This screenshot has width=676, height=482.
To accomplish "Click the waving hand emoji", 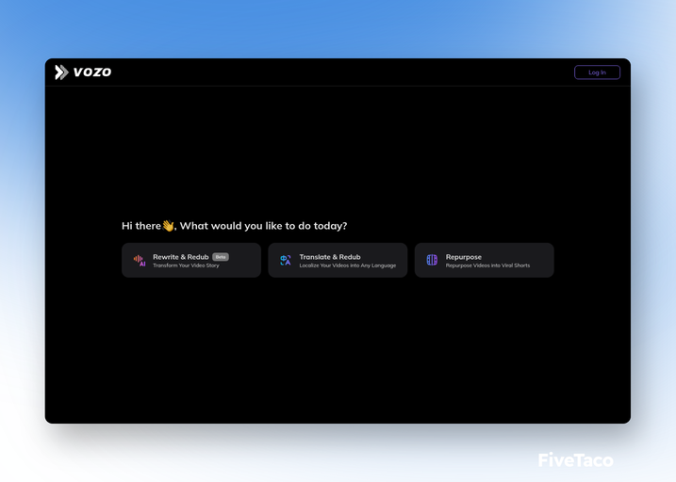I will click(168, 226).
